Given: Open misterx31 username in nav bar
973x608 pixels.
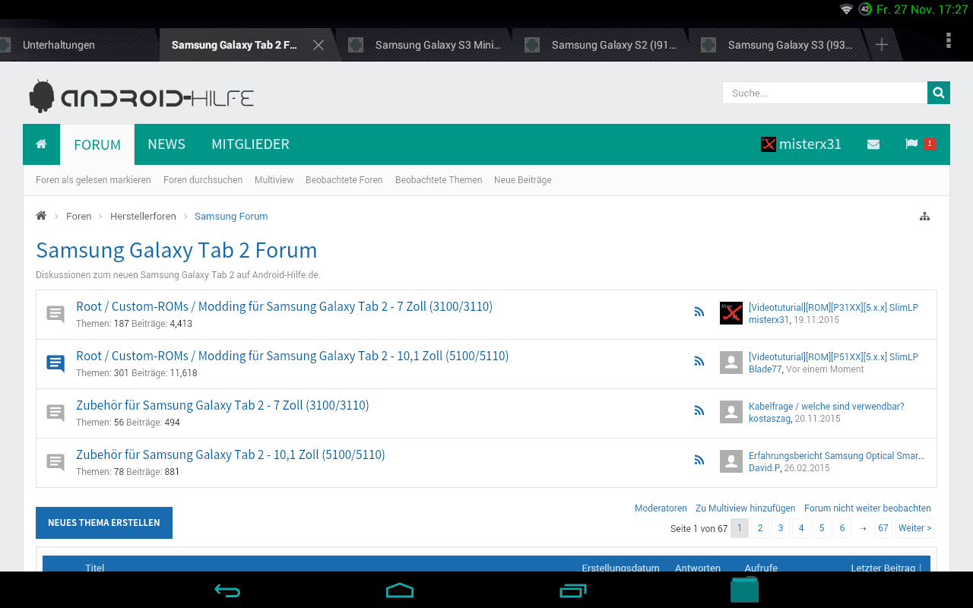Looking at the screenshot, I should pyautogui.click(x=810, y=144).
